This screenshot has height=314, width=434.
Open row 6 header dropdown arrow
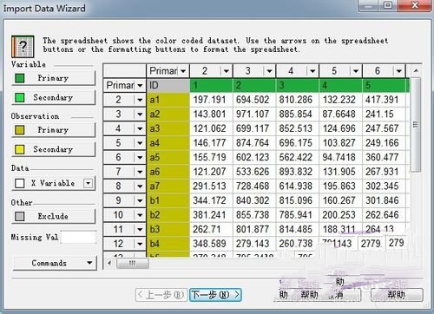point(140,157)
